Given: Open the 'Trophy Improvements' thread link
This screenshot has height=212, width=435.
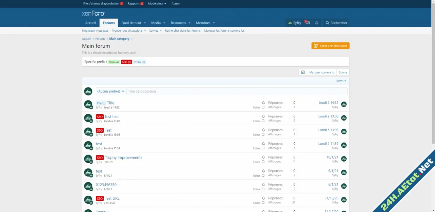Looking at the screenshot, I should tap(123, 158).
